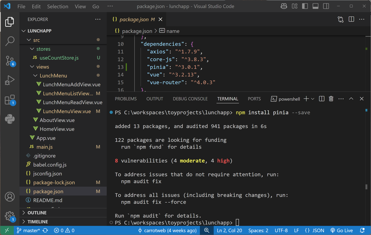Open Copilot icon in title bar

(284, 6)
